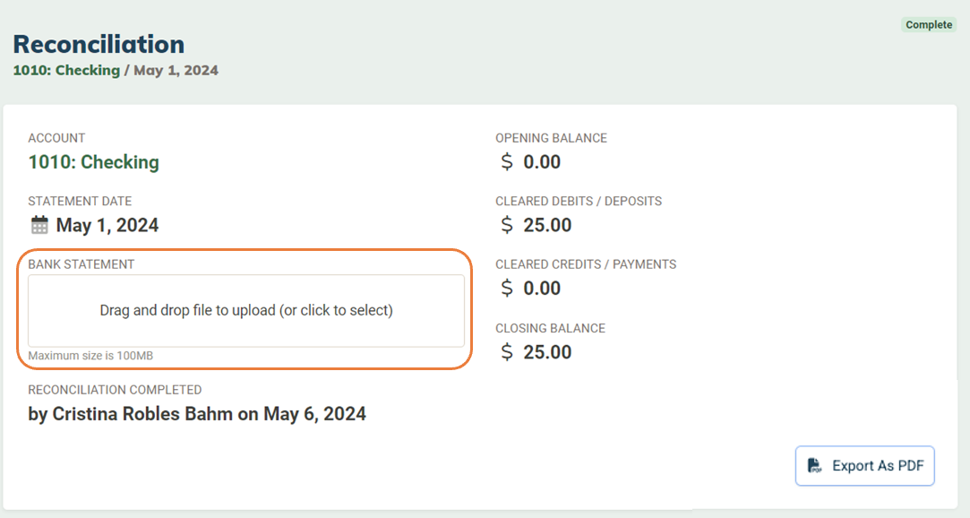This screenshot has width=970, height=518.
Task: Click the dollar sign under Cleared Debits / Deposits
Action: point(507,225)
